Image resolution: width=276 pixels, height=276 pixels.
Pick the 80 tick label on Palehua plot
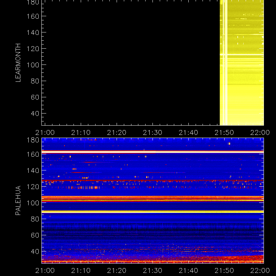click(x=35, y=219)
